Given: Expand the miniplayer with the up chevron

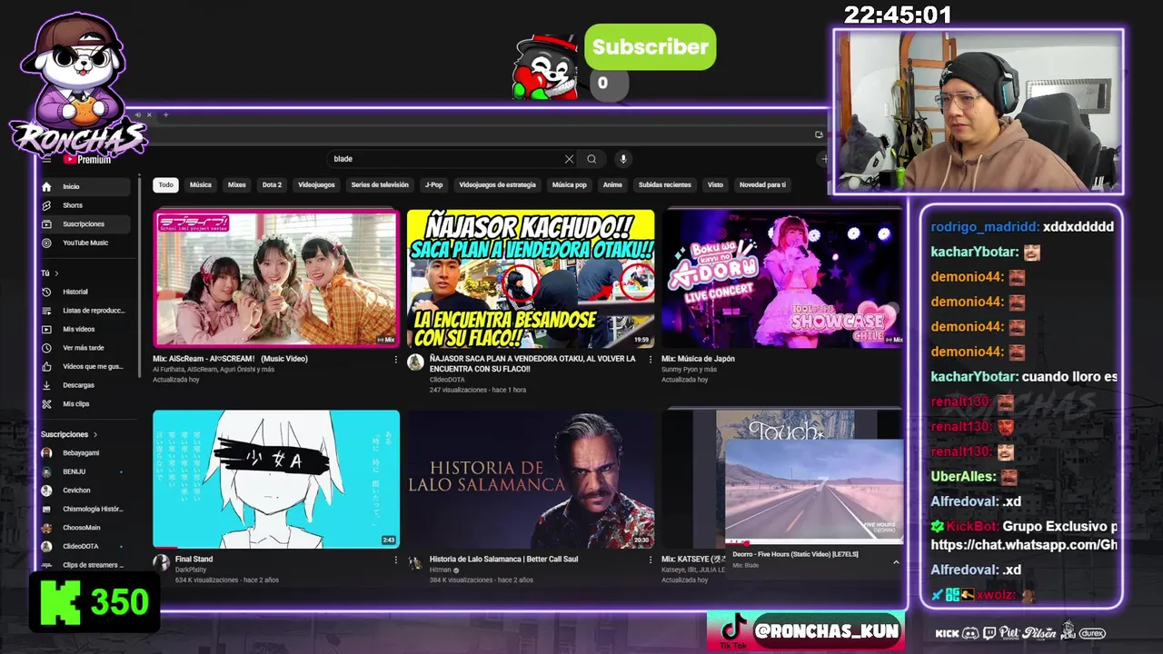Looking at the screenshot, I should (896, 562).
